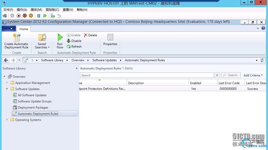The height and width of the screenshot is (150, 268).
Task: Open the 媒体(M) menu
Action: [x=36, y=10]
